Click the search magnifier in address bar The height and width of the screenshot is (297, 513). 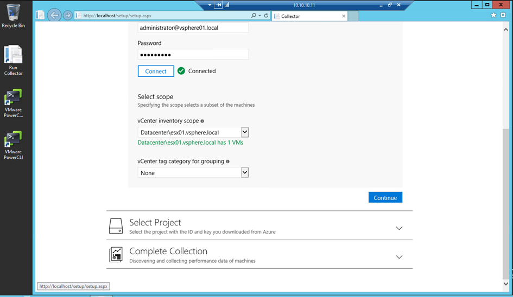[254, 15]
